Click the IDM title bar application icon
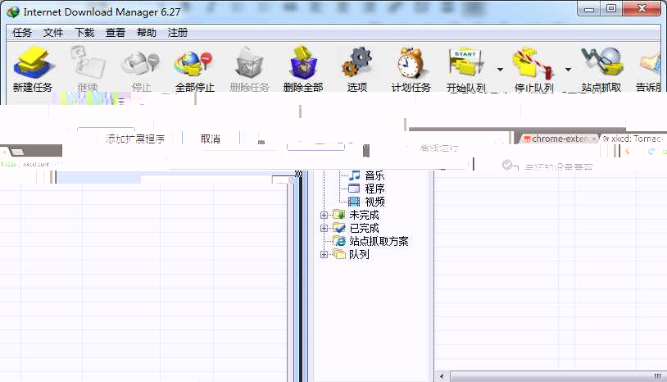 point(13,12)
